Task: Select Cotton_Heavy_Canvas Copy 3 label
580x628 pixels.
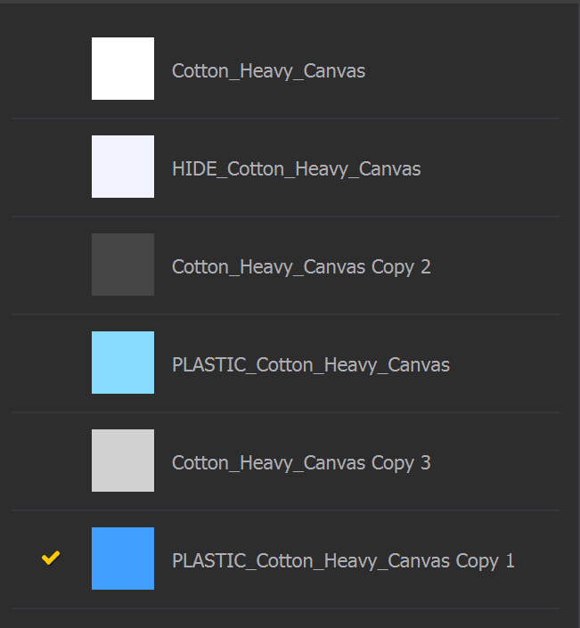Action: point(301,463)
